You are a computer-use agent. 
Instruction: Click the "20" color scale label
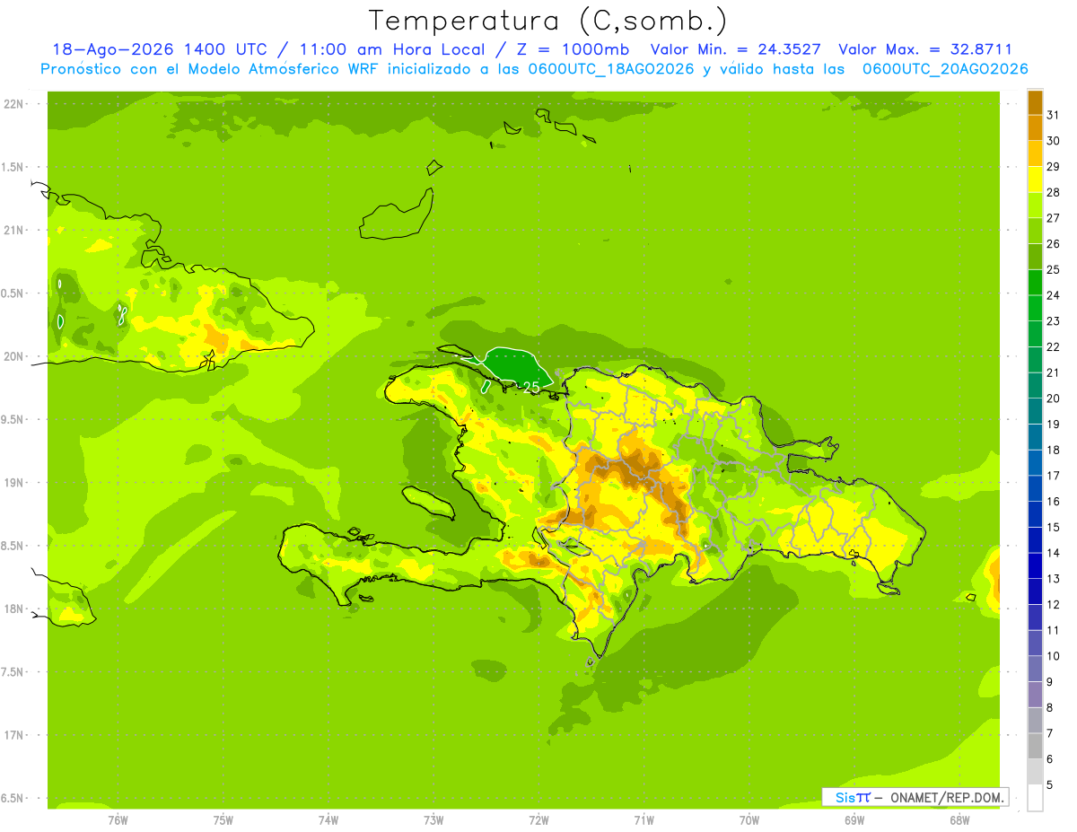1054,398
